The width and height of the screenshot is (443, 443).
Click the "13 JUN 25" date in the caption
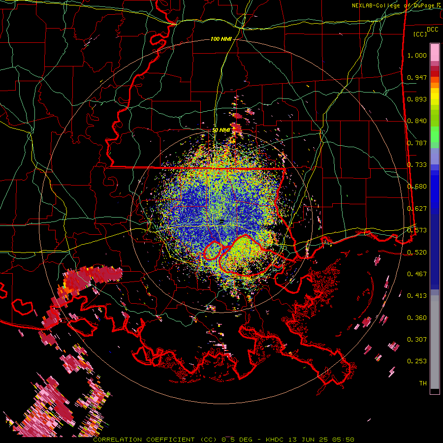click(308, 440)
